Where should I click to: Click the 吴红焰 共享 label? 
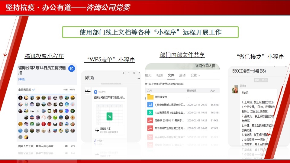click(105, 129)
